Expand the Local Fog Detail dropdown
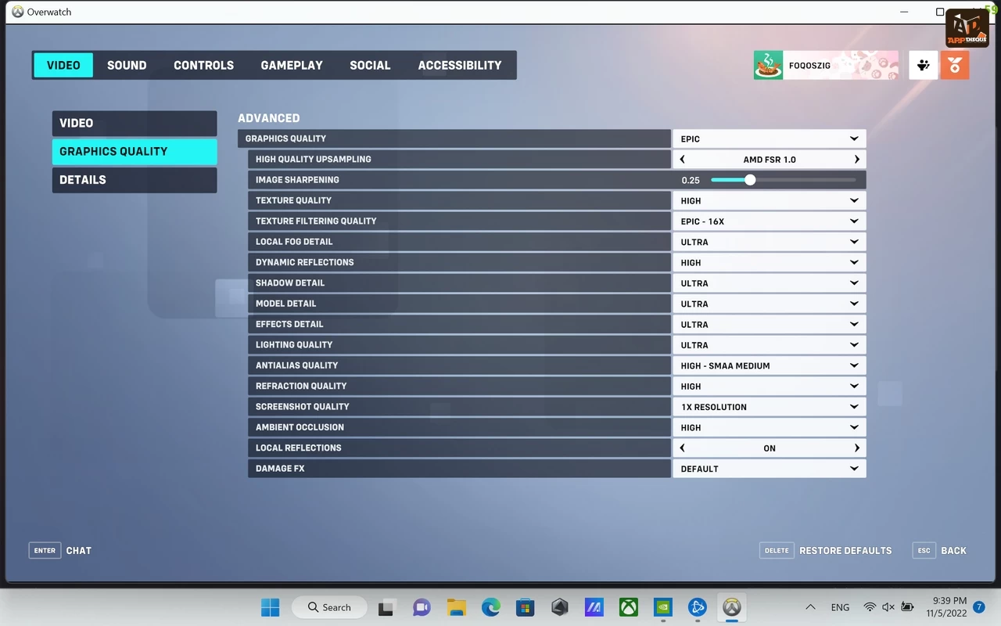The image size is (1001, 626). click(x=770, y=242)
